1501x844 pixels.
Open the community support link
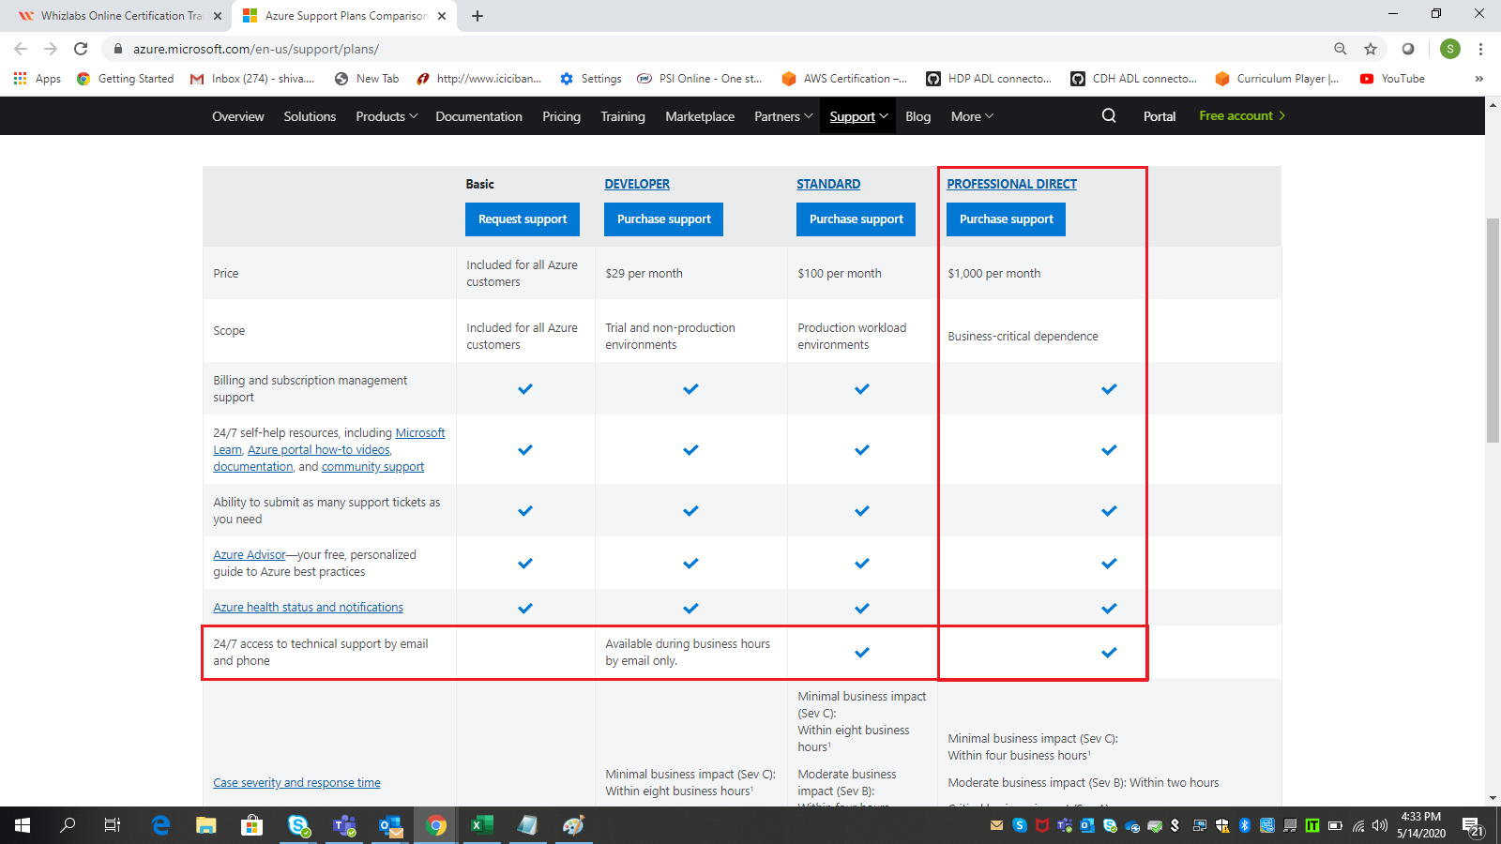[x=372, y=467]
